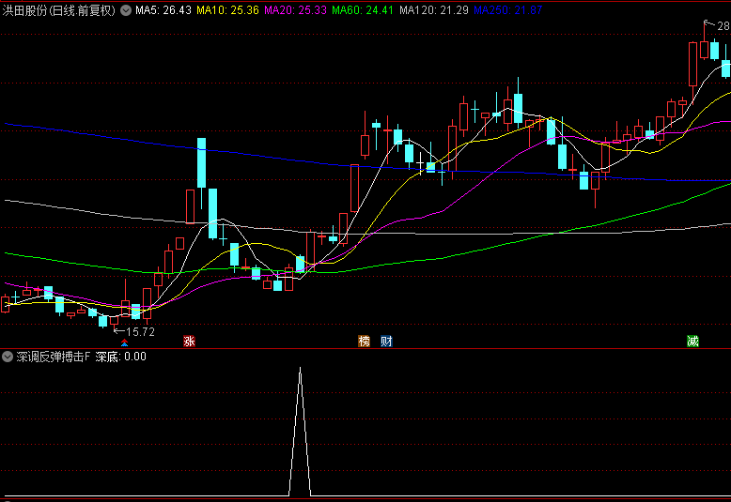Viewport: 731px width, 502px height.
Task: Click the MA120: 21.29 label
Action: [x=434, y=10]
